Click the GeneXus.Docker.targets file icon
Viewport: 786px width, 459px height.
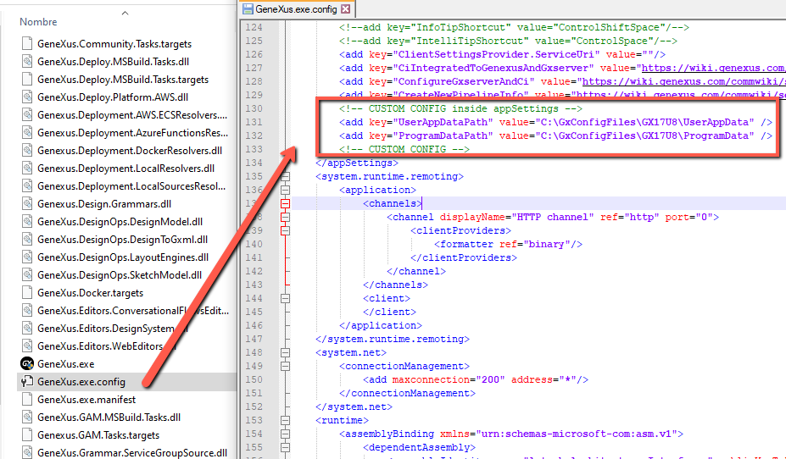(27, 293)
